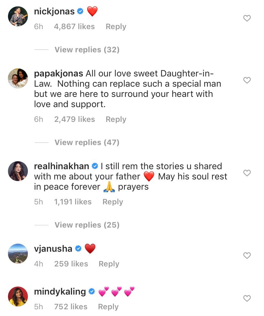
Task: Tap the heart next to vjanusha's comment
Action: pos(247,256)
